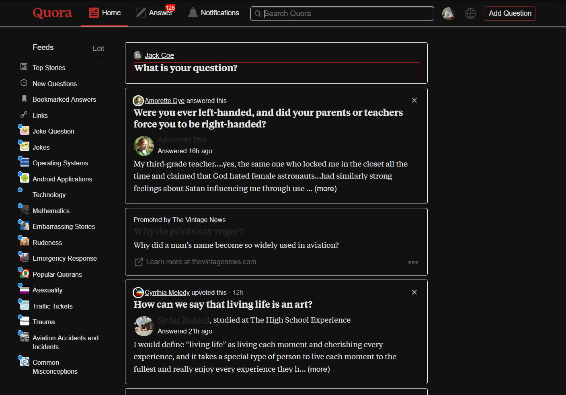Click Edit next to Feeds
566x395 pixels.
point(98,48)
